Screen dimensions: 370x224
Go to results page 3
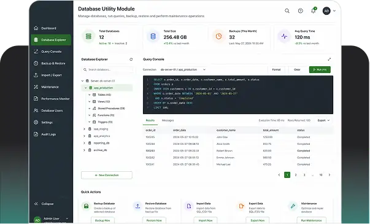[304, 175]
